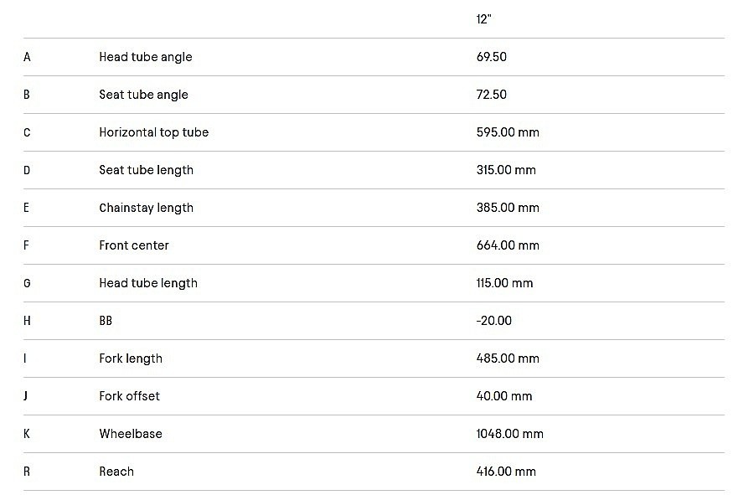Click the 315.00 mm value
This screenshot has width=733, height=495.
coord(506,170)
